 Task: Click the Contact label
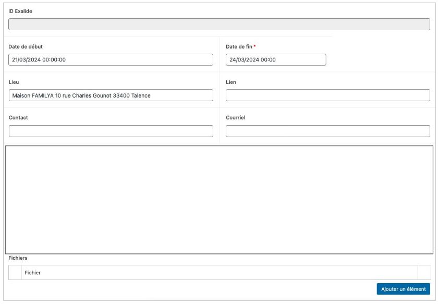[18, 118]
